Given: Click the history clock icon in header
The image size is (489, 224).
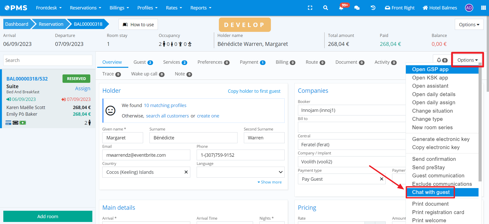Looking at the screenshot, I should [x=373, y=8].
